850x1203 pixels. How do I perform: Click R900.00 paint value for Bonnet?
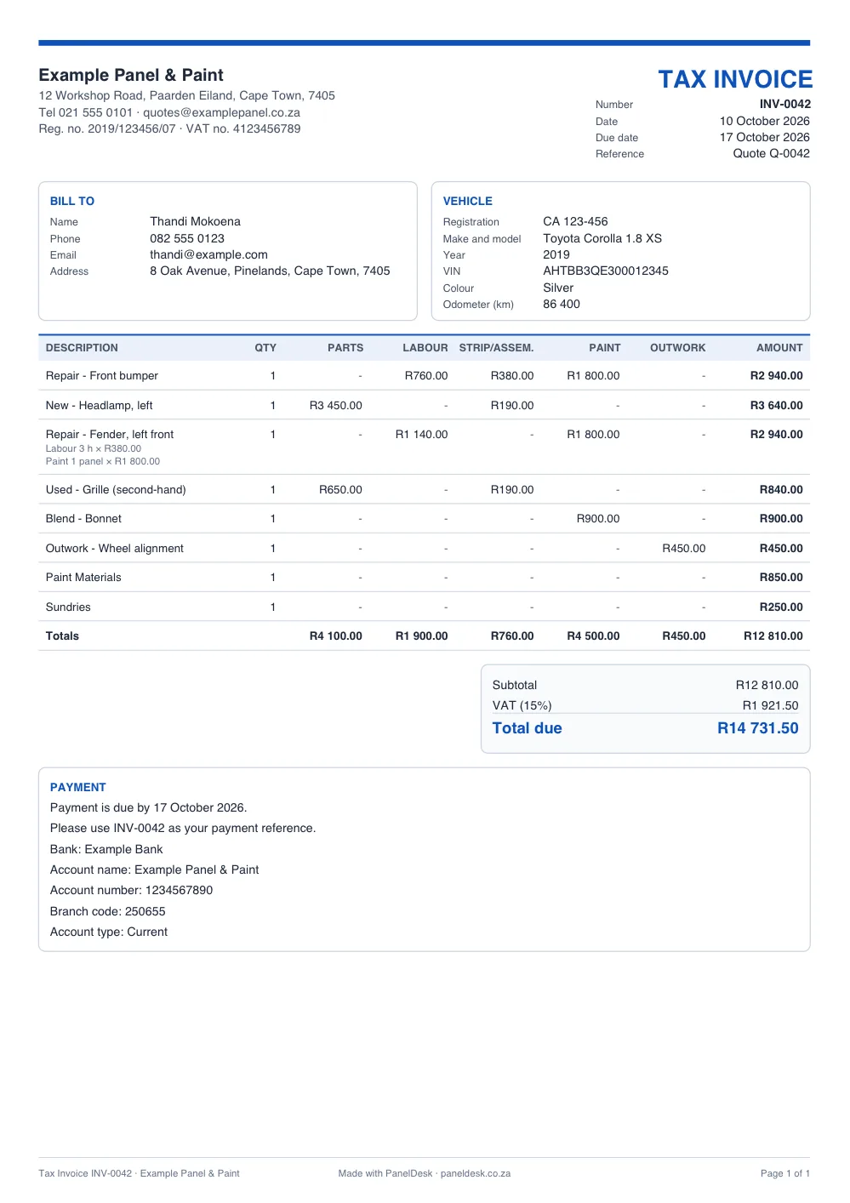click(598, 518)
